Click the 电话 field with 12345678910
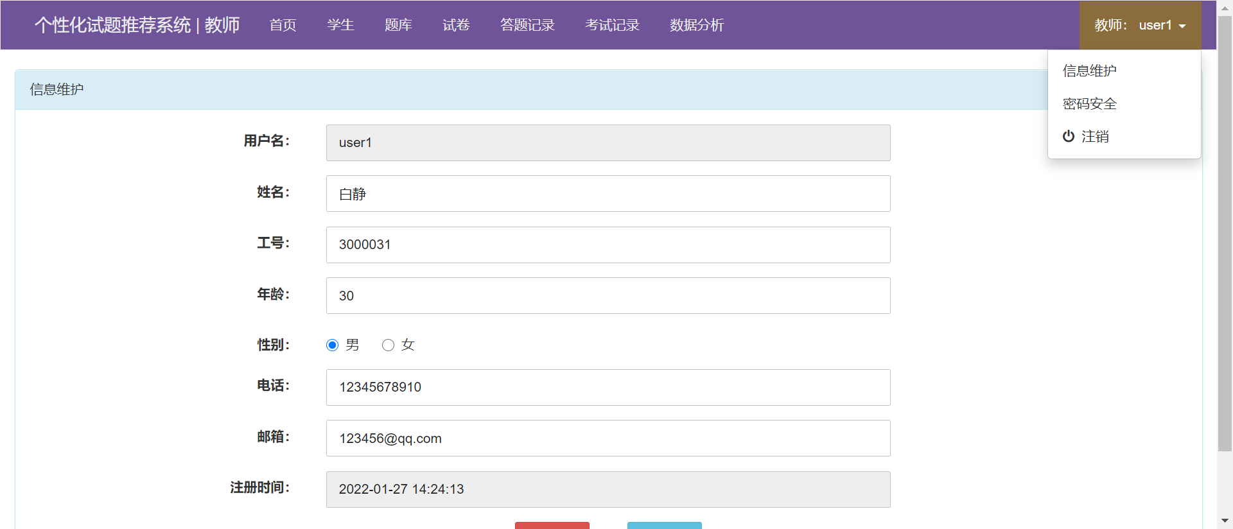This screenshot has width=1233, height=529. click(x=608, y=387)
